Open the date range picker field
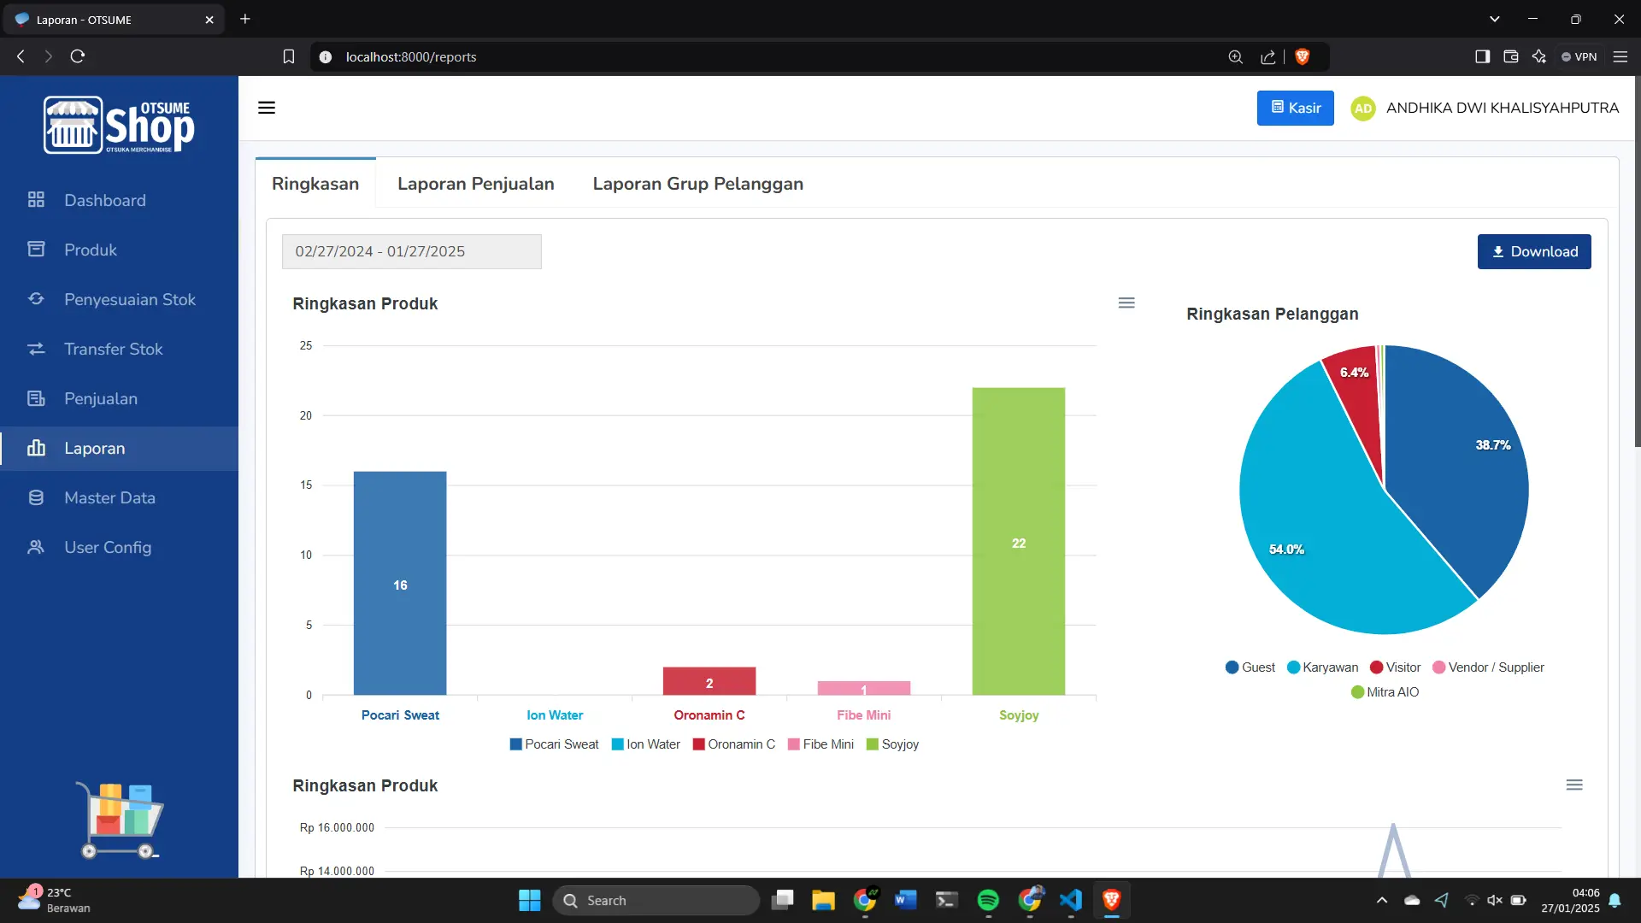The width and height of the screenshot is (1641, 923). click(x=411, y=251)
